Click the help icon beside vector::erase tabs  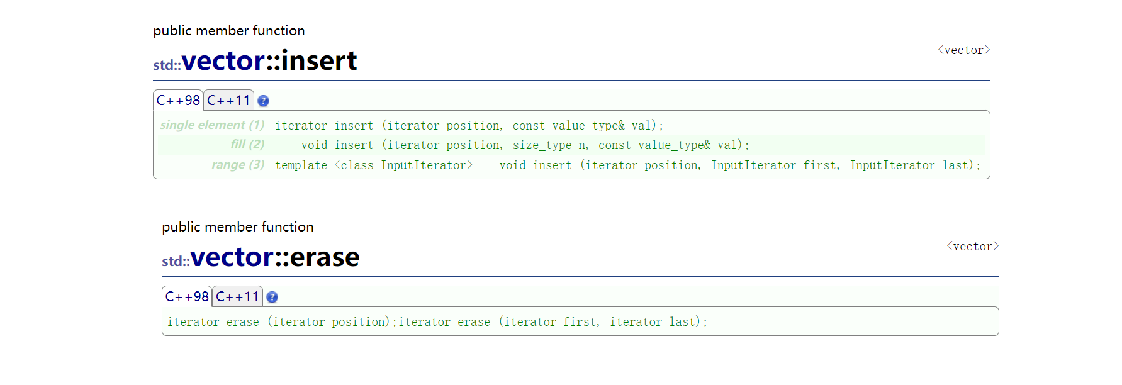[x=272, y=297]
